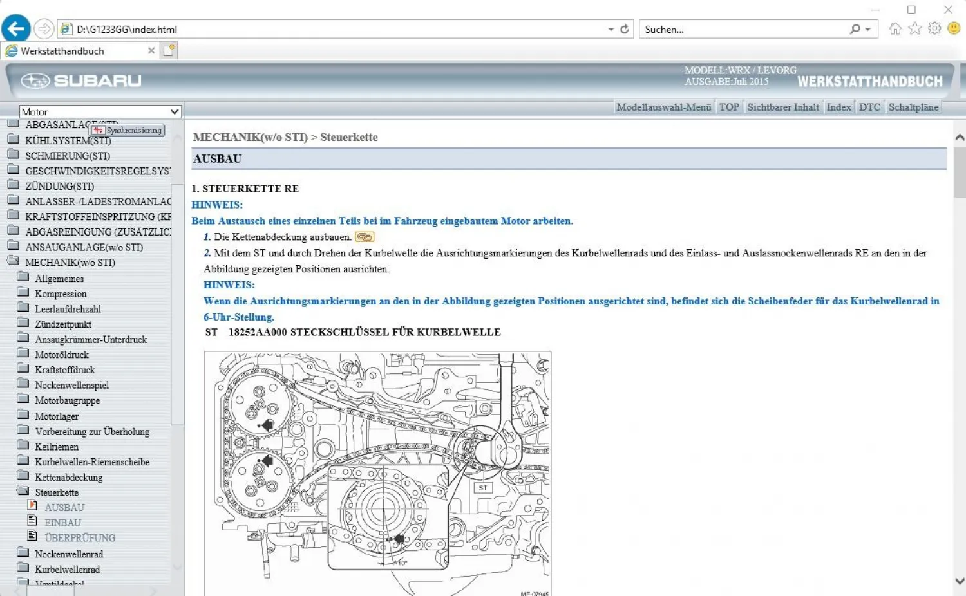Image resolution: width=966 pixels, height=596 pixels.
Task: Collapse the MECHANIK(w/o STI) folder
Action: click(x=13, y=262)
